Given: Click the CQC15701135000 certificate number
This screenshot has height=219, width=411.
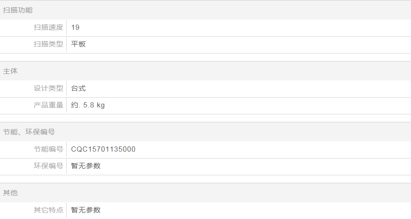Looking at the screenshot, I should click(x=103, y=149).
